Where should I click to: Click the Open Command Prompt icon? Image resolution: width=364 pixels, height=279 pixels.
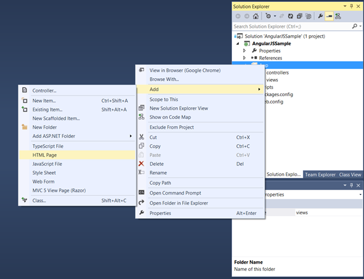click(x=141, y=192)
